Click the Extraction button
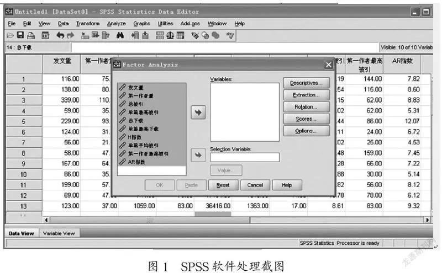 tap(306, 95)
